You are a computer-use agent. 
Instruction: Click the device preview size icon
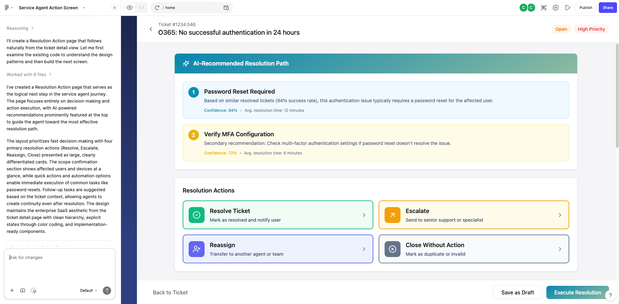226,7
